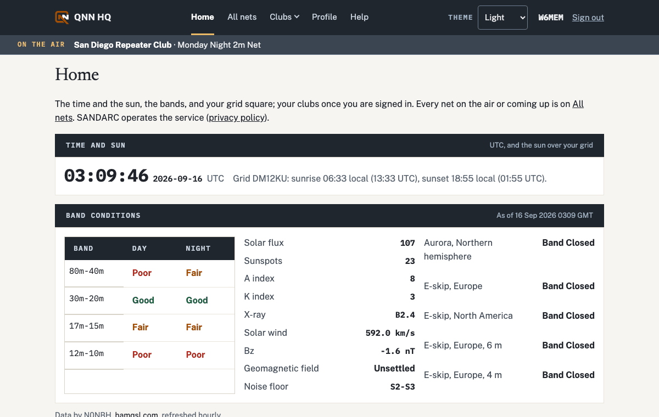
Task: Click the 12m-10m band label
Action: 87,353
